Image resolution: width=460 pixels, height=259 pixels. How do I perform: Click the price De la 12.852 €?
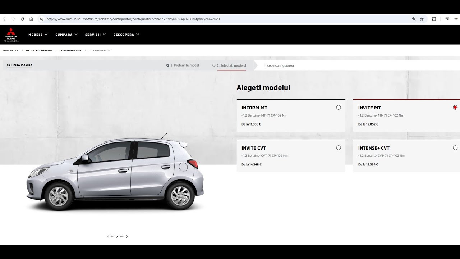click(x=368, y=124)
